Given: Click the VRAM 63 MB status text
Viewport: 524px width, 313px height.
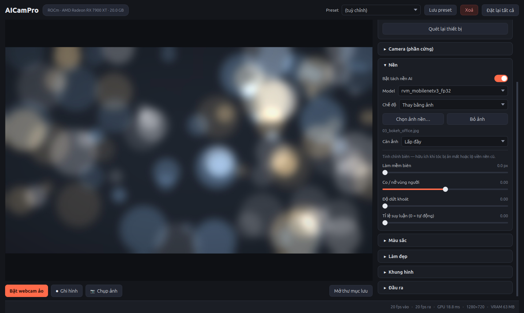Looking at the screenshot, I should coord(503,307).
